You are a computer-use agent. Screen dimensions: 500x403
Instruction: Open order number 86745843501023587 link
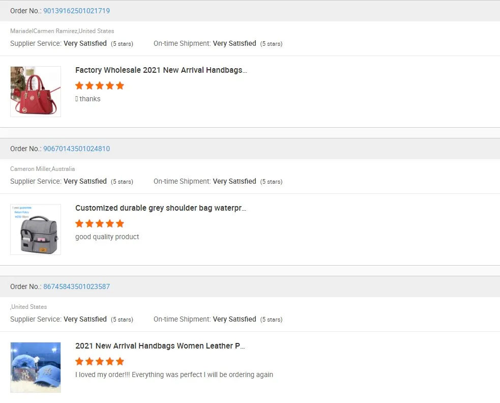pos(76,286)
